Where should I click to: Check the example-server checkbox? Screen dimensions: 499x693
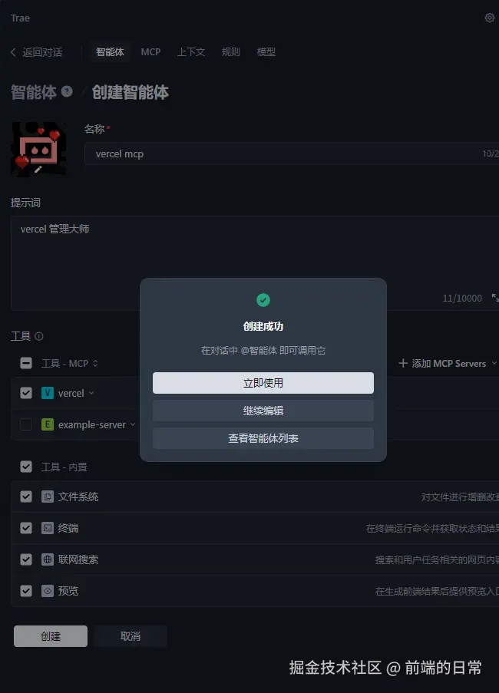point(26,424)
